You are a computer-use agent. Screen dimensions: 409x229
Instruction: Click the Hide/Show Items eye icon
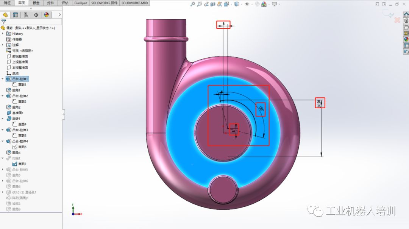[x=247, y=4]
